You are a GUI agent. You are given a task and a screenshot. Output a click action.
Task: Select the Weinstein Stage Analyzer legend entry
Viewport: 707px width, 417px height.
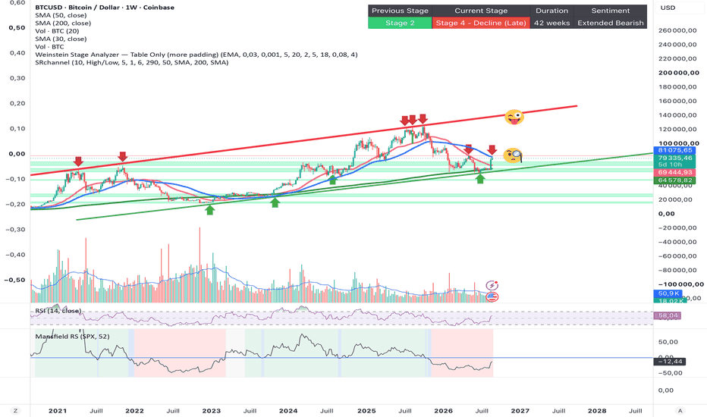tap(196, 55)
